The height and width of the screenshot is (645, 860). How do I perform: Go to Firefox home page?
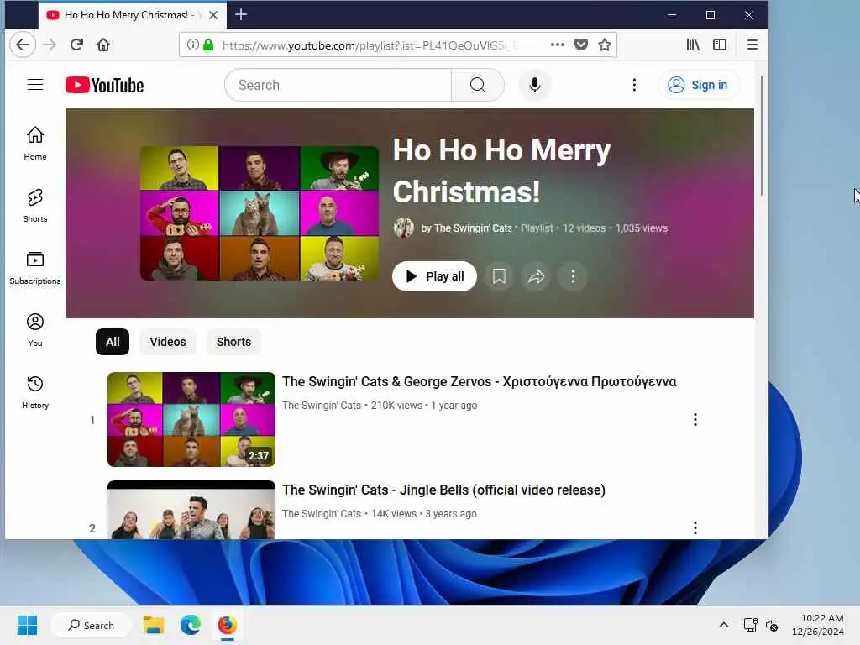(103, 45)
